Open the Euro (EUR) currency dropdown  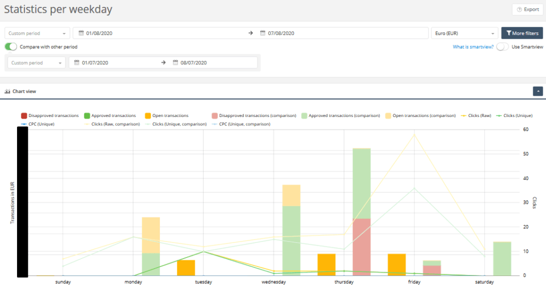464,34
